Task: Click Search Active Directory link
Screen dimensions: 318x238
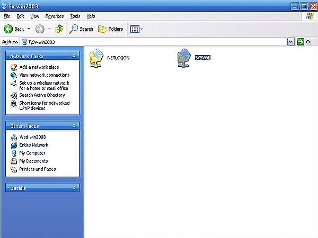Action: pos(42,95)
